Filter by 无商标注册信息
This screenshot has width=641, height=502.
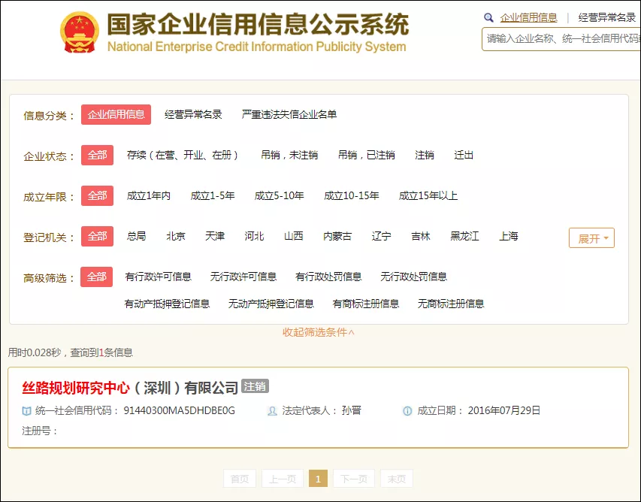click(451, 304)
